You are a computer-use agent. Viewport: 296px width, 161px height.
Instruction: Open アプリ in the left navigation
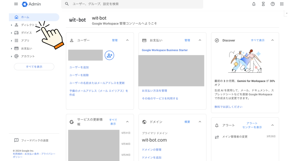pos(25,41)
